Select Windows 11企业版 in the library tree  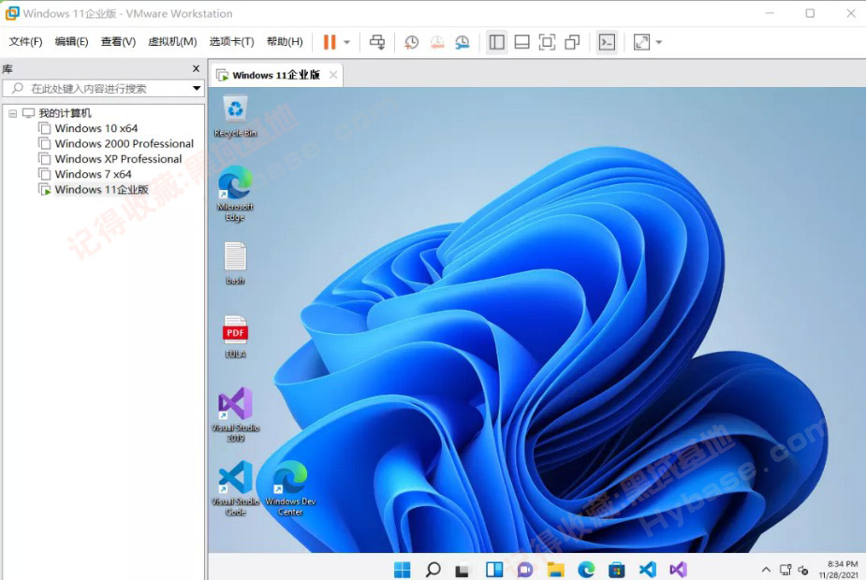tap(102, 190)
